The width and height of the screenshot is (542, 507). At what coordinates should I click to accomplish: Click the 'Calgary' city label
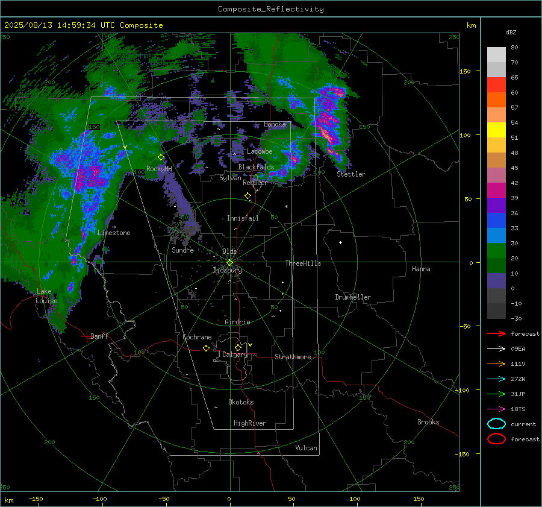pyautogui.click(x=235, y=354)
